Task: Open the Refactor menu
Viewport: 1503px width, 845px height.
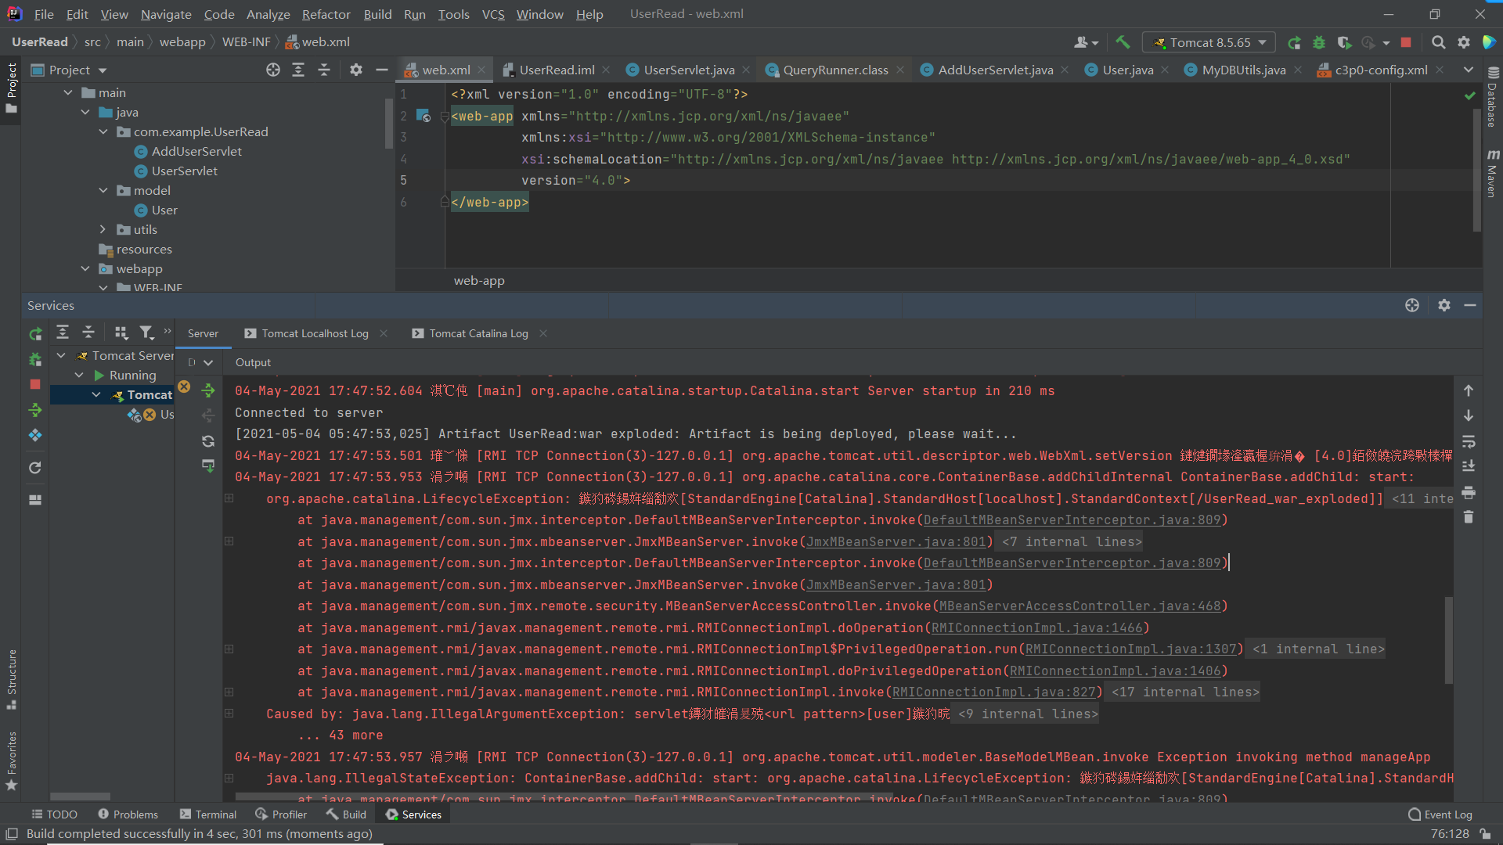Action: tap(326, 14)
